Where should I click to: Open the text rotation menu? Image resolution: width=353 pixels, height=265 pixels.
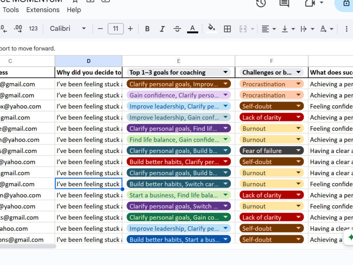pyautogui.click(x=327, y=29)
